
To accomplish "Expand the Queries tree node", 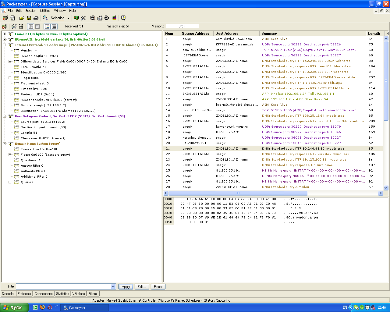I will click(10, 182).
